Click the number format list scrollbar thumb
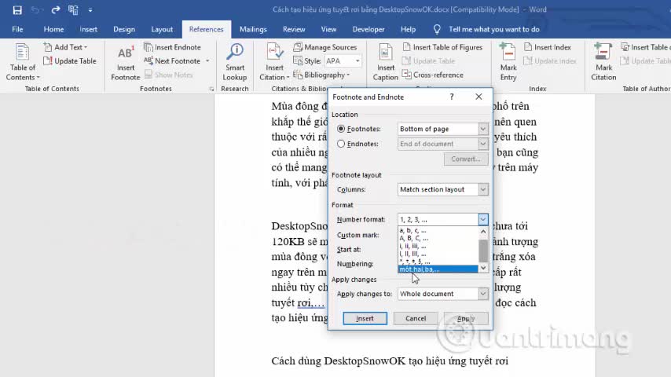The image size is (671, 377). pyautogui.click(x=483, y=251)
